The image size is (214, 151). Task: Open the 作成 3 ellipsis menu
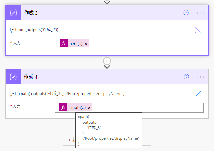[200, 13]
